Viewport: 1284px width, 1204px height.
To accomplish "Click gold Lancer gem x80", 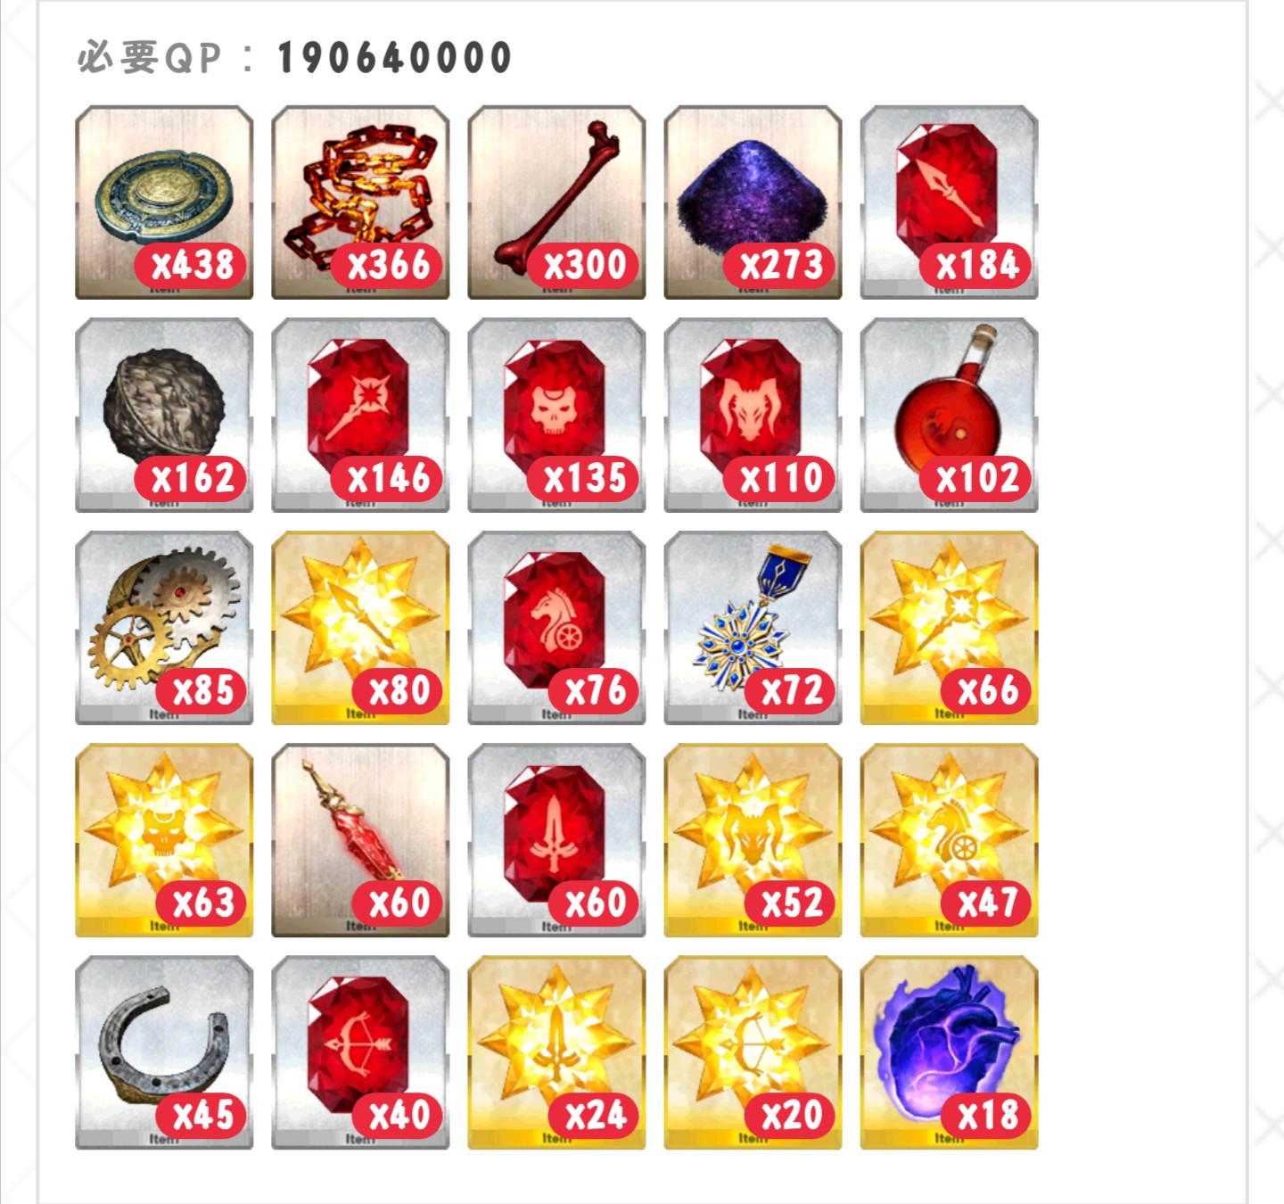I will tap(360, 628).
